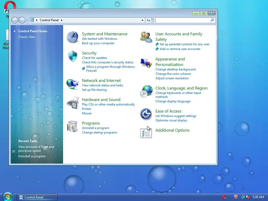Click the Printer link
The width and height of the screenshot is (268, 201).
coord(86,109)
